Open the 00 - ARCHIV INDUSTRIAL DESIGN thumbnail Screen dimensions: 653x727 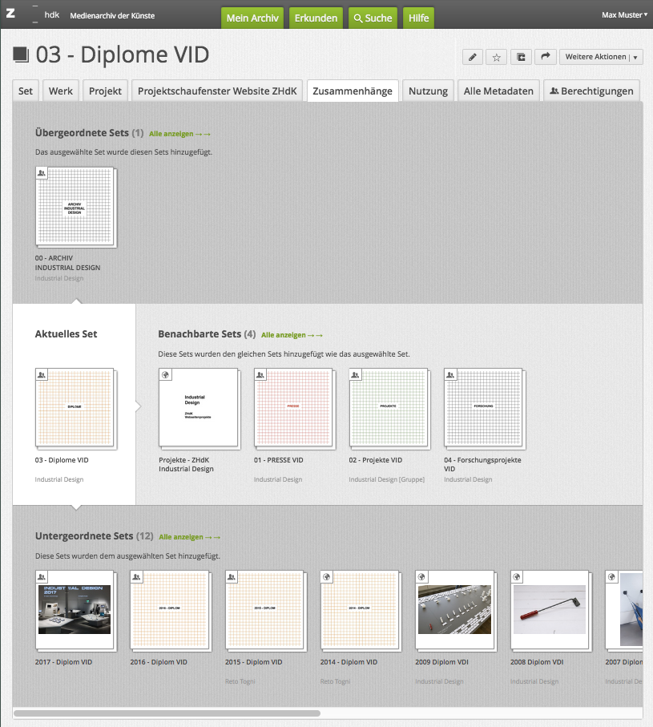coord(75,206)
